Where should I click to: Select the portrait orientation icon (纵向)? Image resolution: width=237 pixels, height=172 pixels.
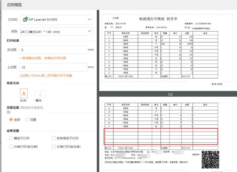24,93
